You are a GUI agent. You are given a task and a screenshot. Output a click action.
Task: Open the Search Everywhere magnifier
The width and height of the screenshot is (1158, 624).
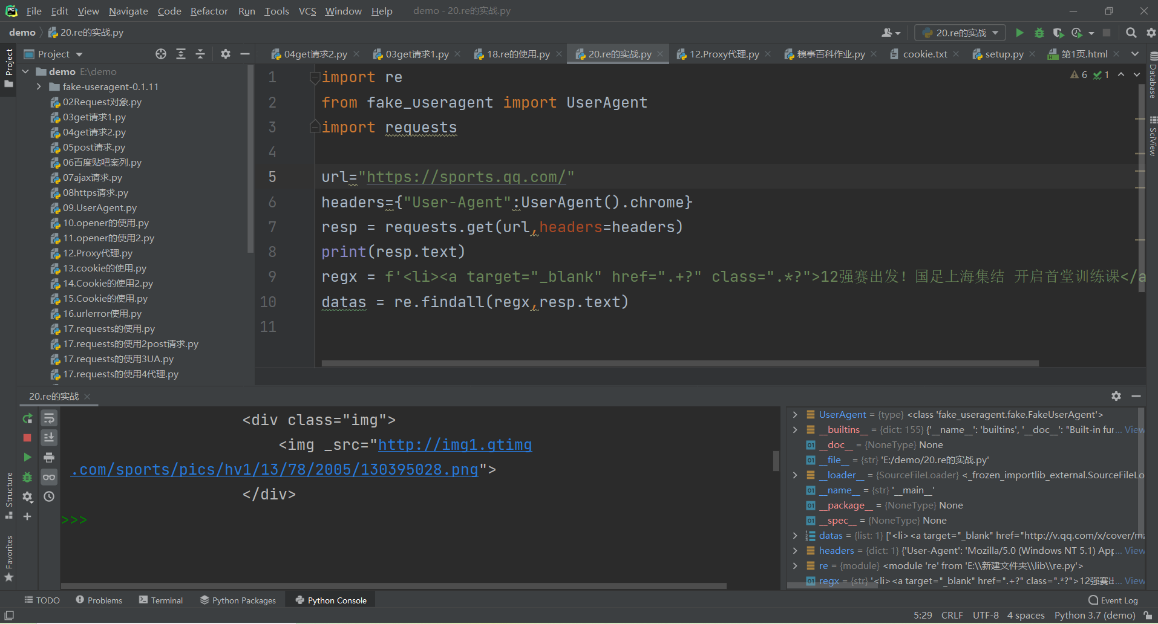pyautogui.click(x=1131, y=33)
